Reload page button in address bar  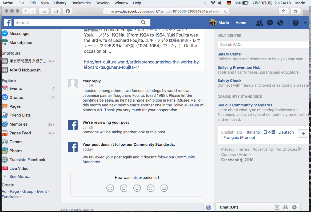click(x=225, y=11)
